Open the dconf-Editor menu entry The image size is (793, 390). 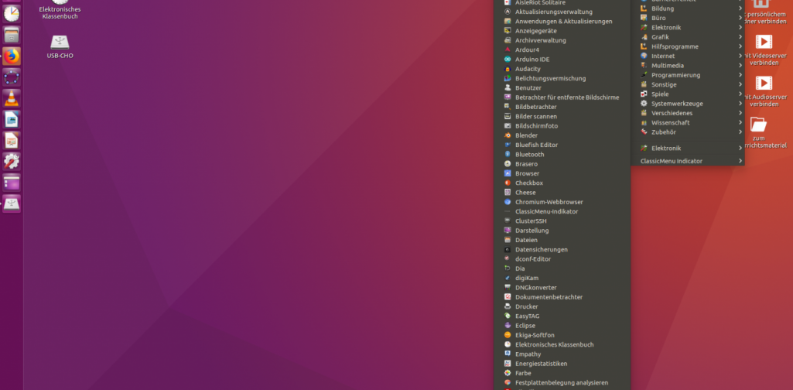point(532,259)
